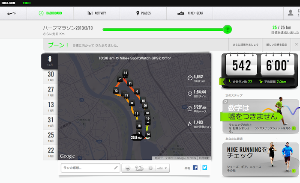The width and height of the screenshot is (300, 183).
Task: Click the NIKE+ link in top bar
Action: pyautogui.click(x=27, y=3)
